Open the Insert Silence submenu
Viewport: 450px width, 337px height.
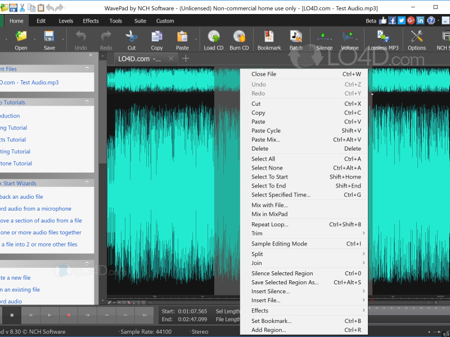tap(304, 291)
